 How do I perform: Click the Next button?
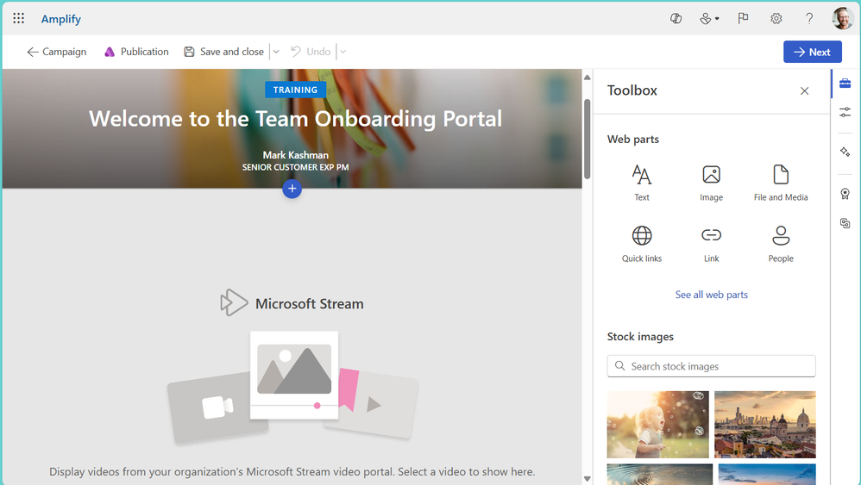coord(812,52)
